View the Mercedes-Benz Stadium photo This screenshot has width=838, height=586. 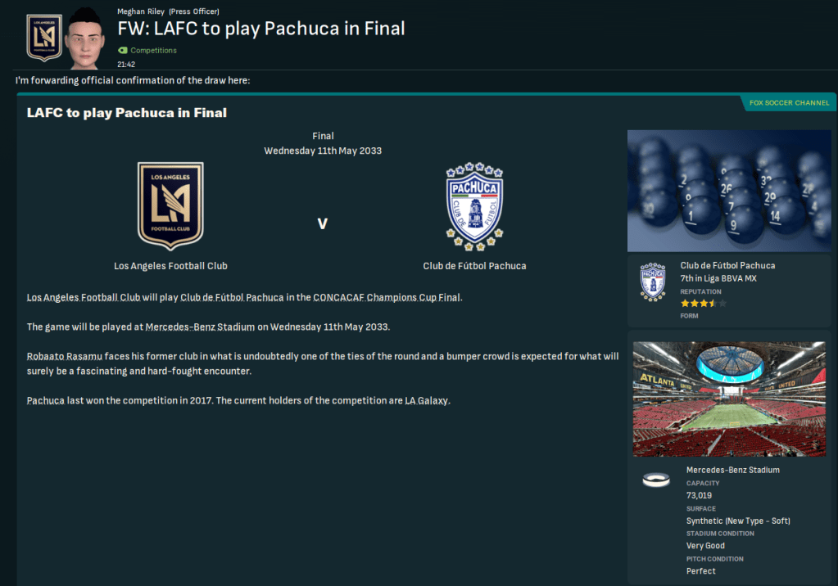[x=729, y=399]
